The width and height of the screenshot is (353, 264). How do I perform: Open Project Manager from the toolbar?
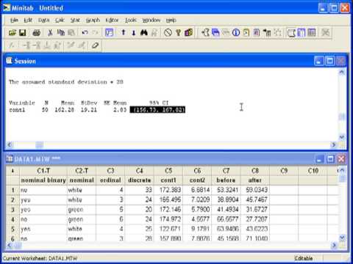pos(312,32)
